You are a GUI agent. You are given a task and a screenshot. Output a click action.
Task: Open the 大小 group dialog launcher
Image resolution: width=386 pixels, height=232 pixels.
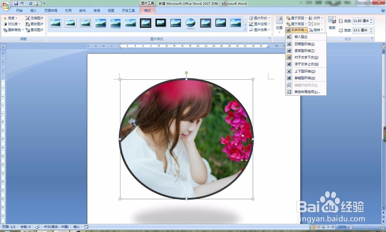point(372,38)
